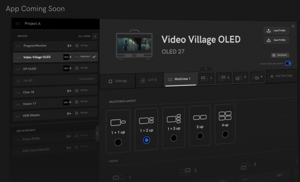Image resolution: width=300 pixels, height=182 pixels.
Task: Collapse the header with the up chevron
Action: click(x=206, y=69)
